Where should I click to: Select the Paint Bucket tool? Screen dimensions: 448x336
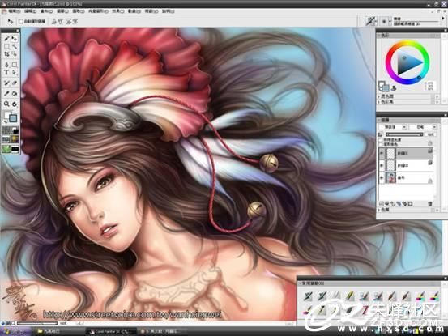pos(15,94)
